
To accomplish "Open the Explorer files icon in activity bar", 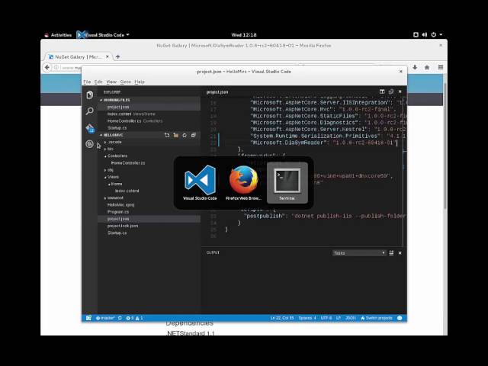I will [x=90, y=95].
